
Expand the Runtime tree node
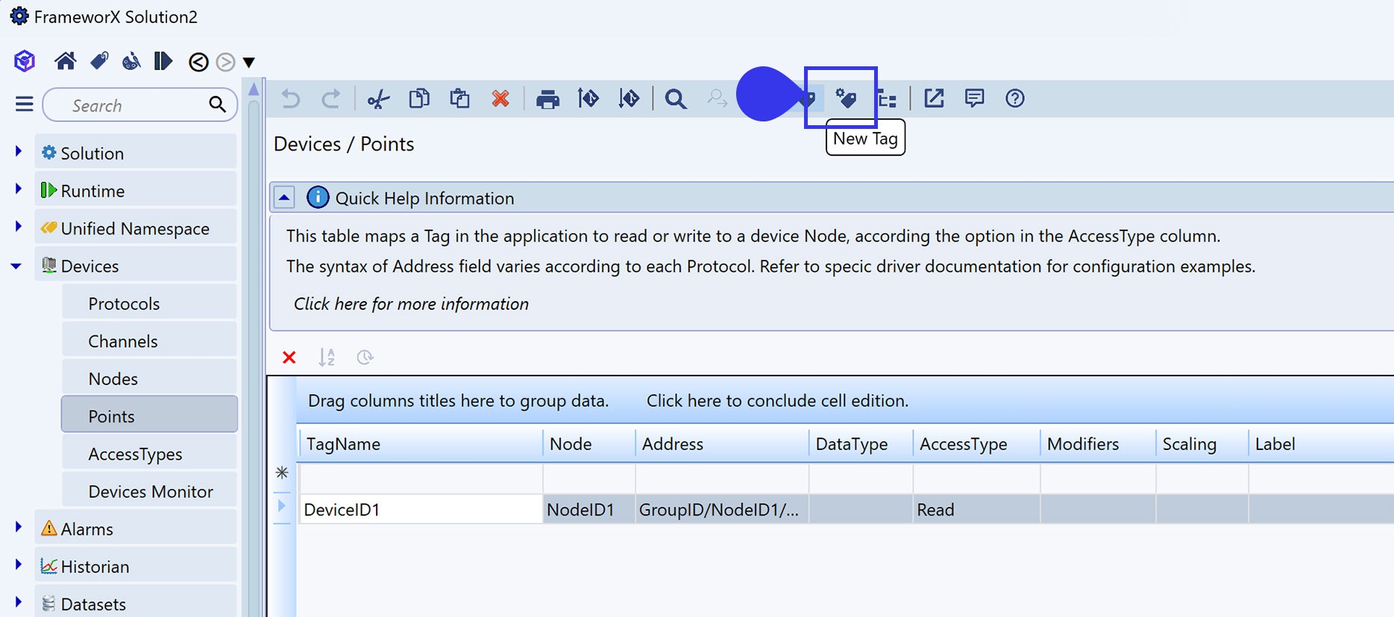pyautogui.click(x=18, y=189)
